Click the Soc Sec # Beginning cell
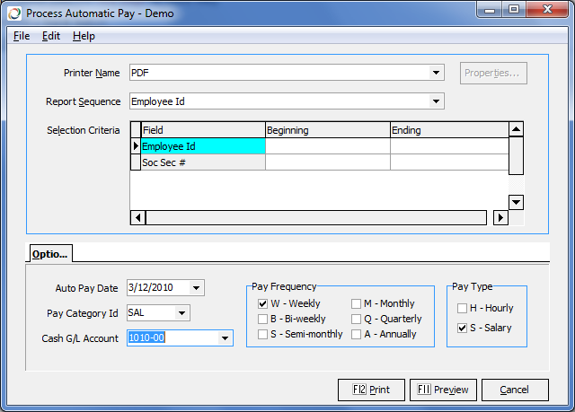This screenshot has height=412, width=575. tap(327, 162)
